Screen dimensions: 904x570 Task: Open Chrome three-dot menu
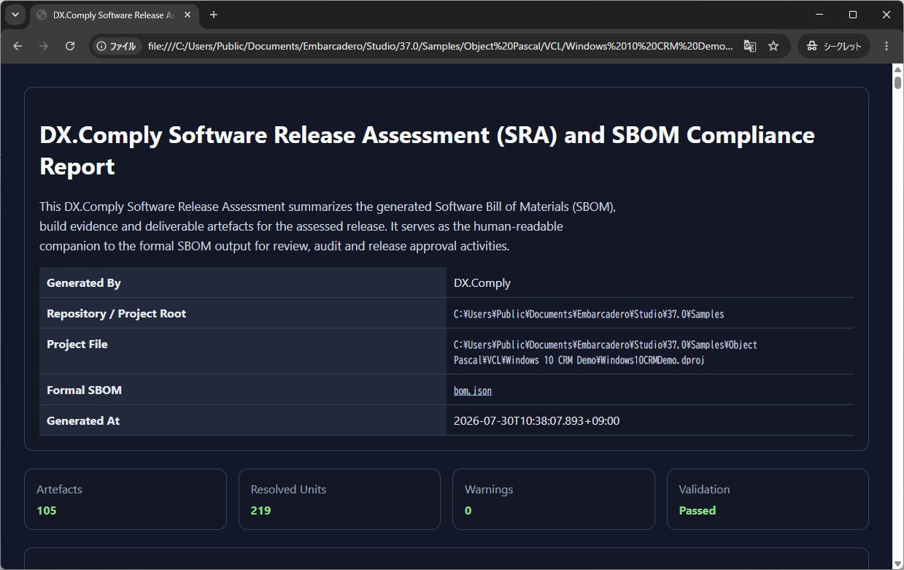tap(886, 46)
